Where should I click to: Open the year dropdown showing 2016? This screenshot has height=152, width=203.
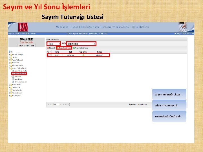(x=55, y=44)
